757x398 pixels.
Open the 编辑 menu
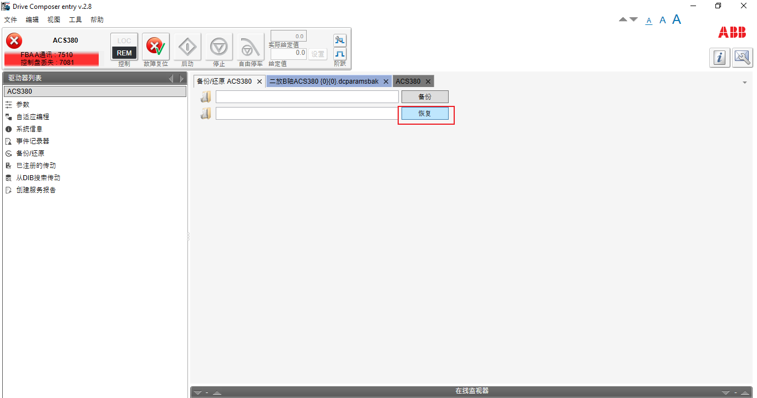(32, 19)
